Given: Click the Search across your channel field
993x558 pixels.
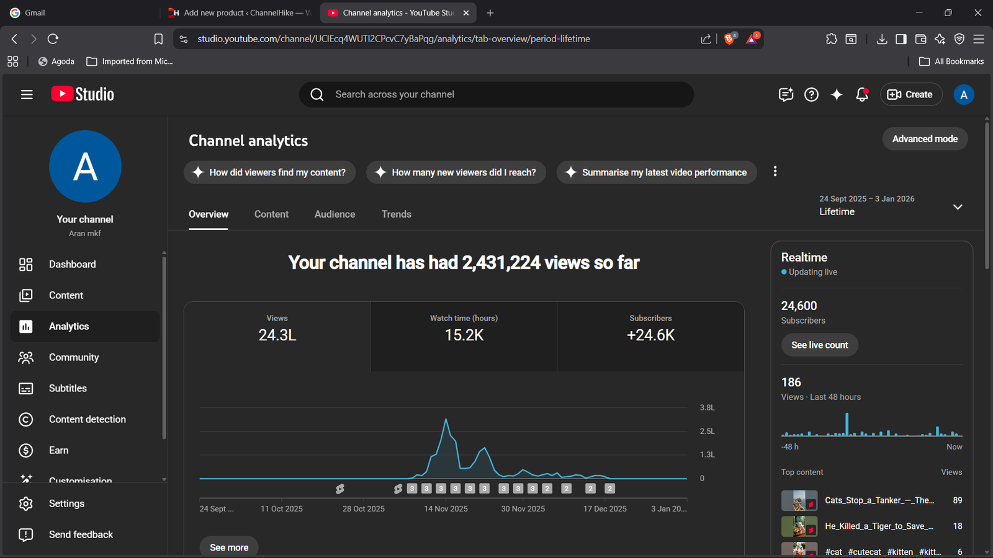Looking at the screenshot, I should coord(496,94).
